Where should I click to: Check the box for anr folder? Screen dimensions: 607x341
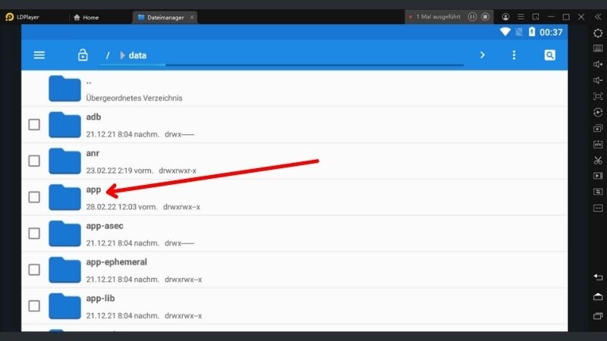click(34, 161)
